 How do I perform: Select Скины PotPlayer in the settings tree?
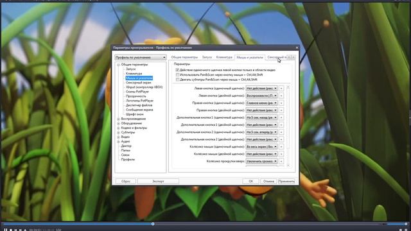click(x=137, y=92)
